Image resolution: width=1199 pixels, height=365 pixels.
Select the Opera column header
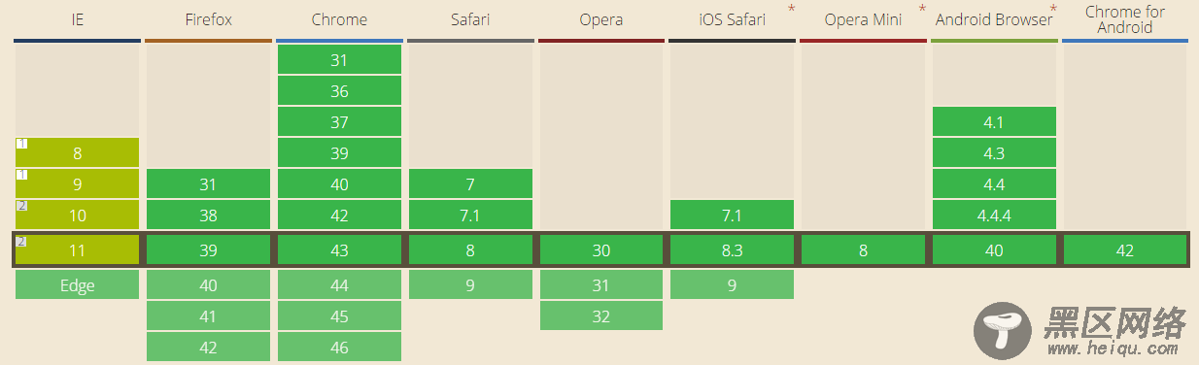[x=601, y=19]
